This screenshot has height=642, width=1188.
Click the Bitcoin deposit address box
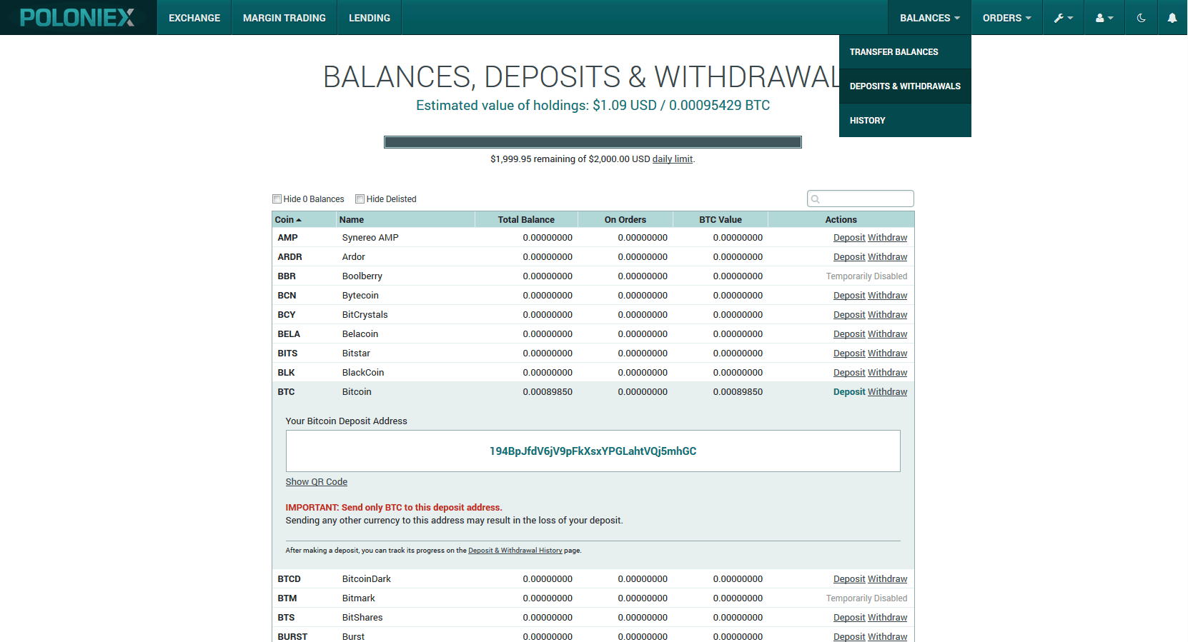click(593, 451)
